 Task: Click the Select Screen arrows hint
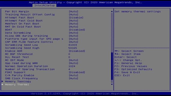(129, 51)
